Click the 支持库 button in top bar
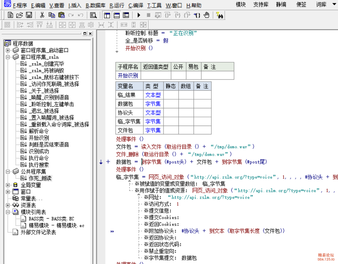The width and height of the screenshot is (338, 264). 261,5
